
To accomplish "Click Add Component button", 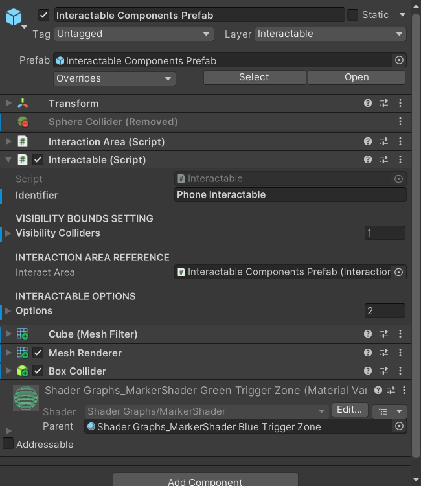I will pyautogui.click(x=205, y=480).
